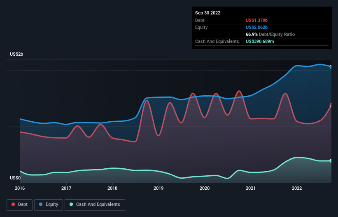Screen dimensions: 338x217
Task: Select the 2018 axis label
Action: 112,188
